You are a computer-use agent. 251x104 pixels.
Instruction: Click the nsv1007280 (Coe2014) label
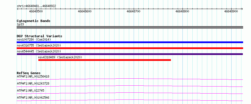(34, 39)
